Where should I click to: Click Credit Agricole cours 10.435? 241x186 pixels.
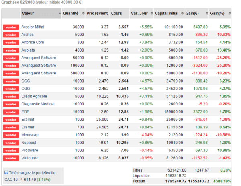[x=123, y=96]
